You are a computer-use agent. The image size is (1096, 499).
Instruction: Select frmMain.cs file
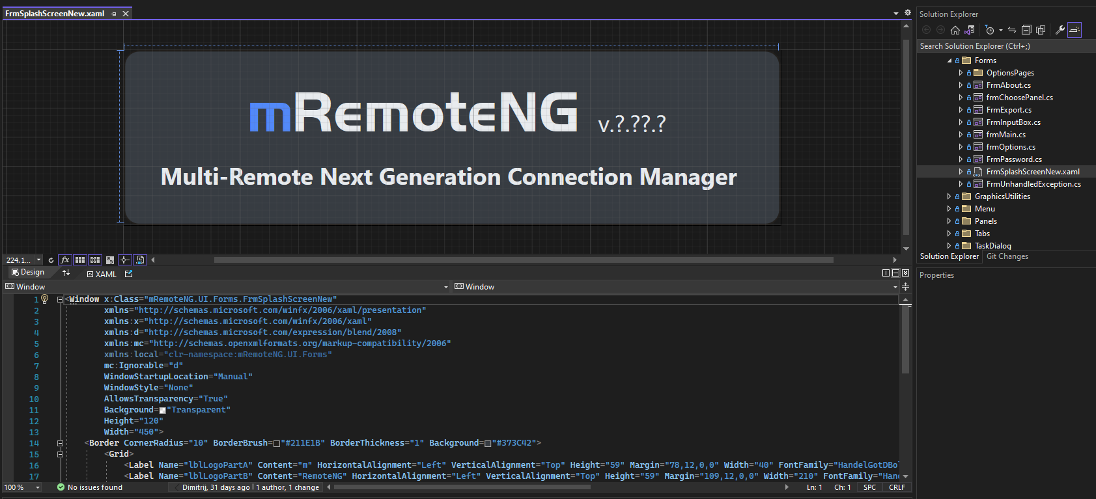[x=1005, y=135]
